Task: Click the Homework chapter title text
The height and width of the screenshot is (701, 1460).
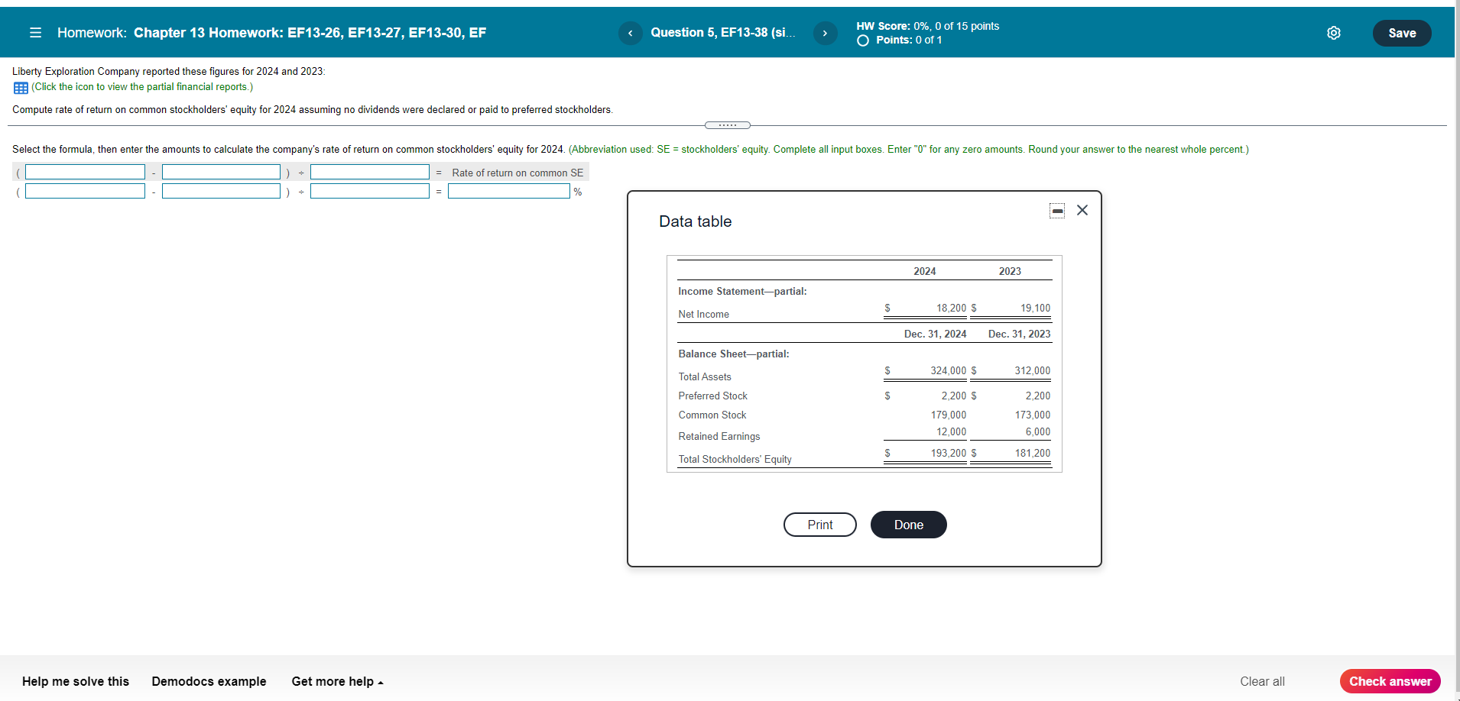Action: pyautogui.click(x=310, y=33)
